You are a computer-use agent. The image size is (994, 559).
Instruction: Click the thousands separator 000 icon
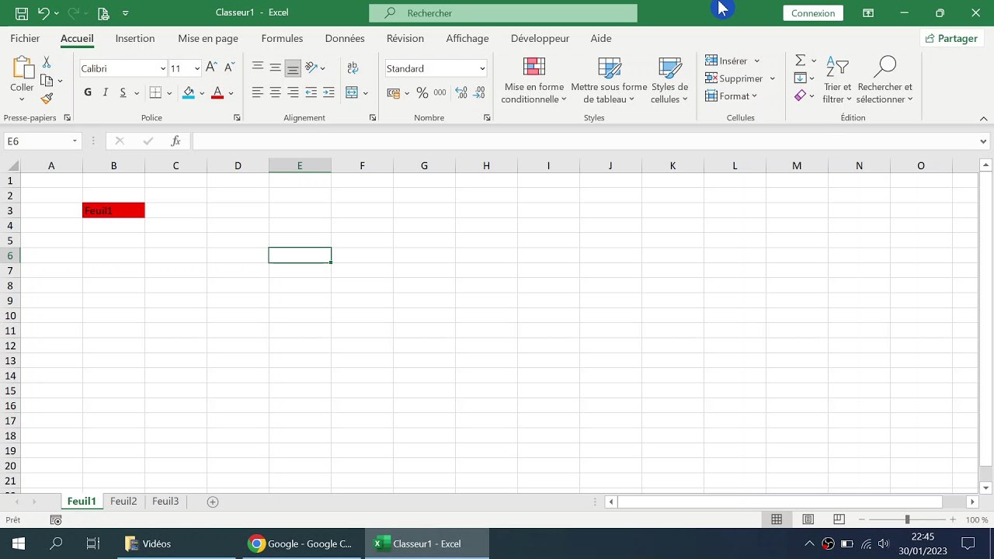(440, 93)
